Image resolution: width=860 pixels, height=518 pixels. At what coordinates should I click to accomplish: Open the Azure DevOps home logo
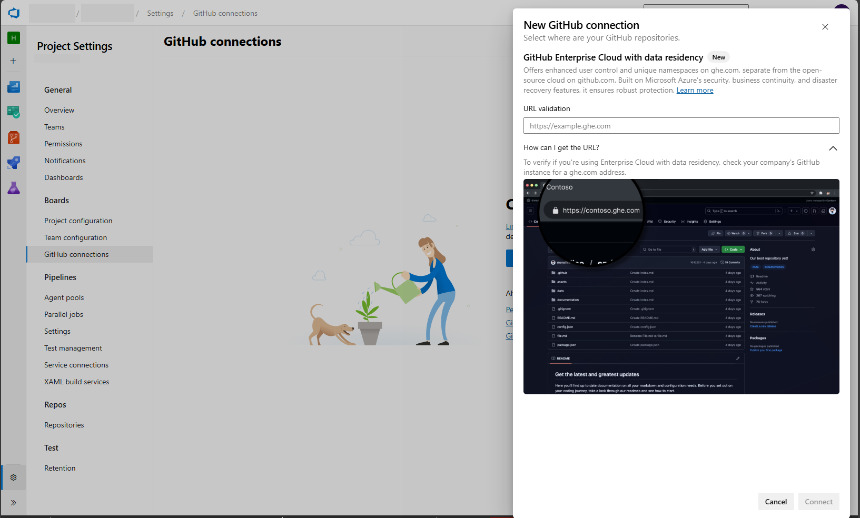(x=14, y=13)
